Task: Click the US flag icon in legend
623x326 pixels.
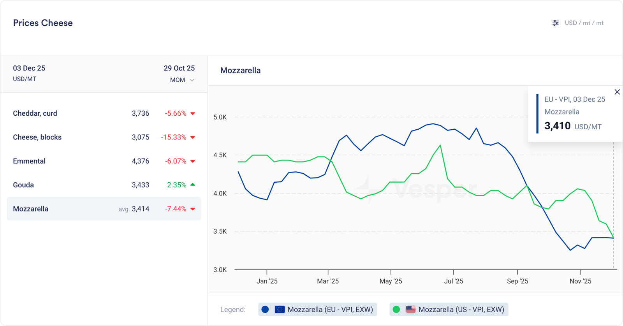Action: (410, 310)
